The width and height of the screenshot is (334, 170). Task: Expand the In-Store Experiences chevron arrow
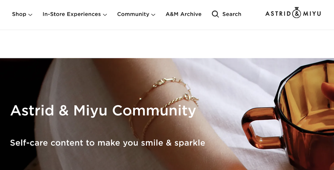pyautogui.click(x=105, y=15)
